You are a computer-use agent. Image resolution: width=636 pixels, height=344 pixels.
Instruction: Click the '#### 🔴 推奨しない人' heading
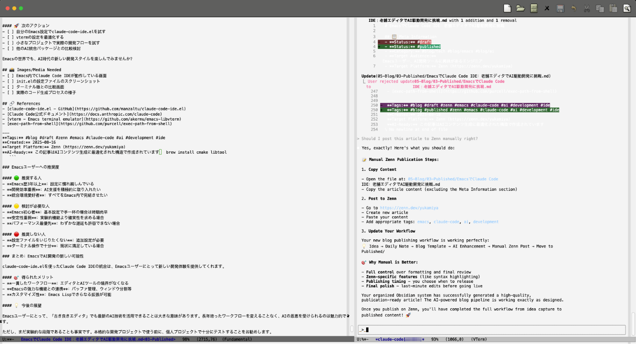(24, 234)
